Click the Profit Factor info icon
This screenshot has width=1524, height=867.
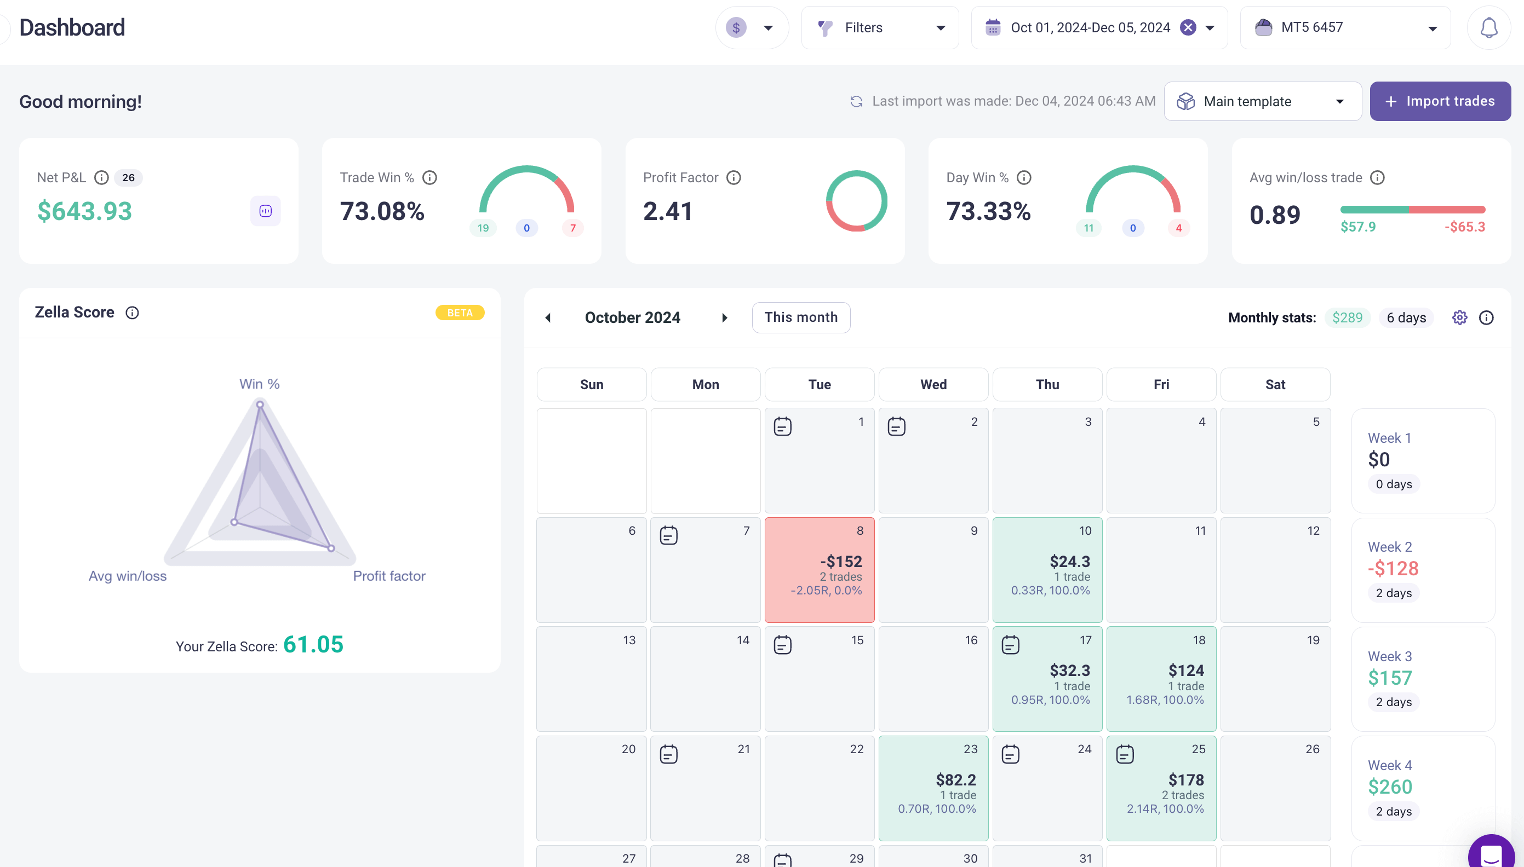coord(734,177)
